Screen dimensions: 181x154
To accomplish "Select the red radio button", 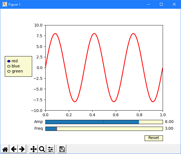I will pyautogui.click(x=9, y=61).
